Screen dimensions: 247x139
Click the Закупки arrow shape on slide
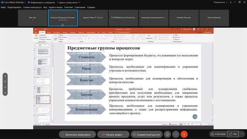(86, 95)
